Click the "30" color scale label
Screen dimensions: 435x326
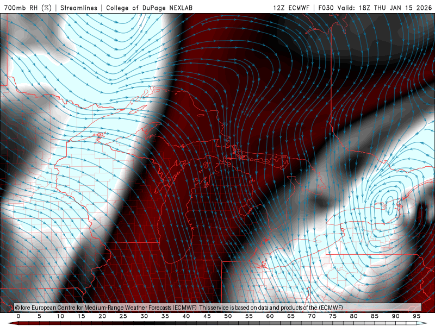point(144,316)
